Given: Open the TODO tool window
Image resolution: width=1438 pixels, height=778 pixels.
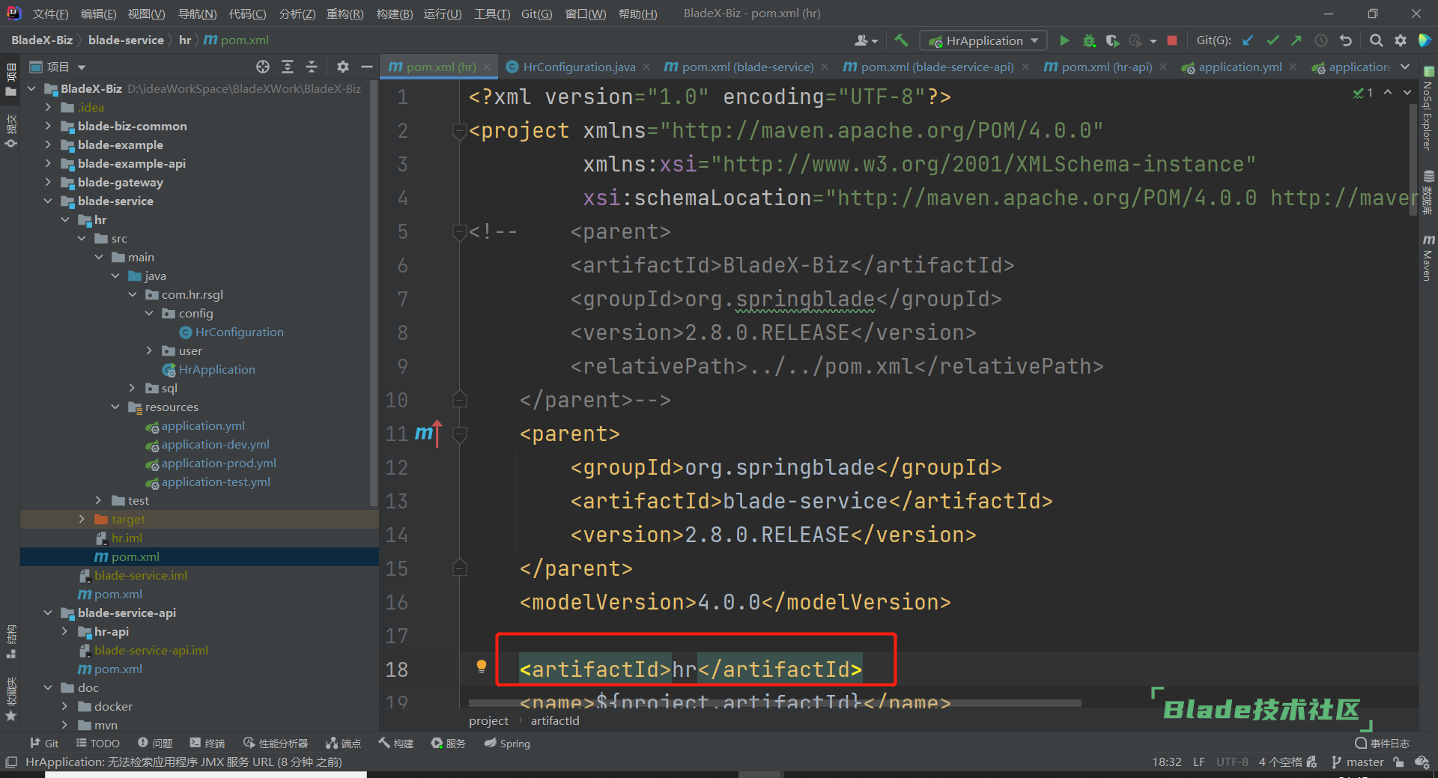Looking at the screenshot, I should [x=97, y=743].
